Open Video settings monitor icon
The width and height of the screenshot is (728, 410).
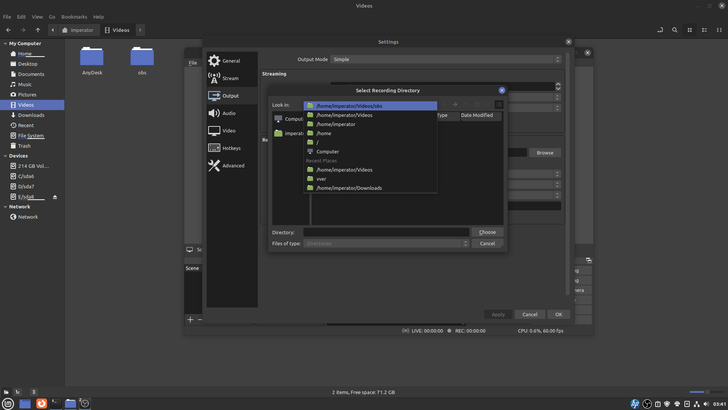coord(214,131)
